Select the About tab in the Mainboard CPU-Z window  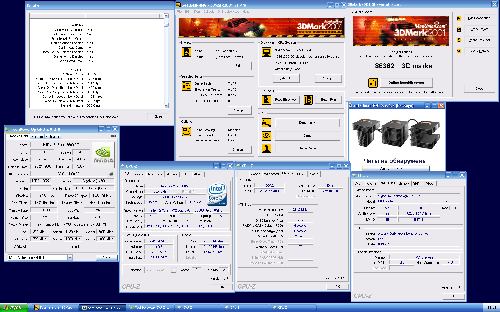point(430,184)
